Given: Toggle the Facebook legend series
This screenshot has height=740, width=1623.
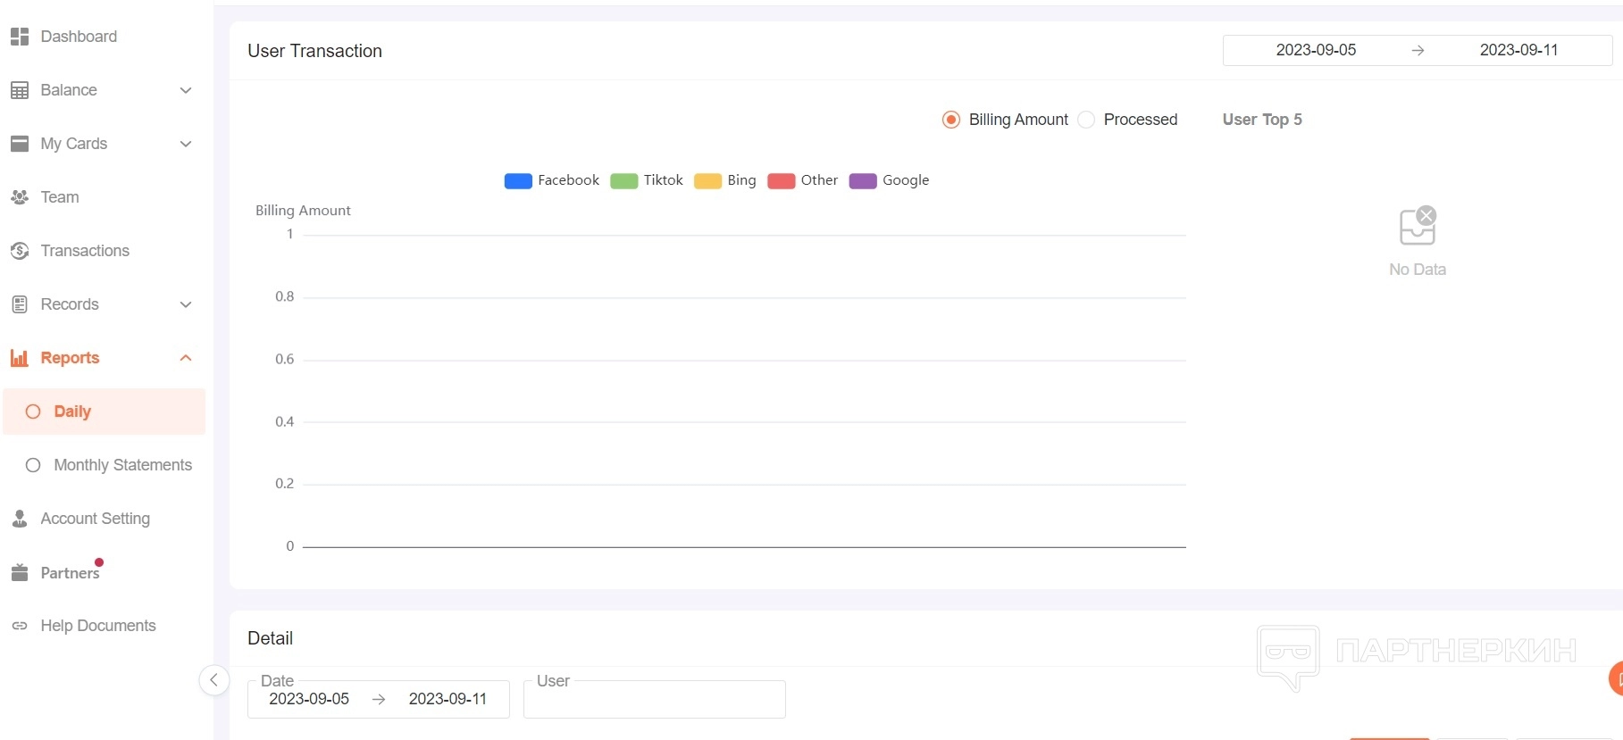Looking at the screenshot, I should coord(518,181).
